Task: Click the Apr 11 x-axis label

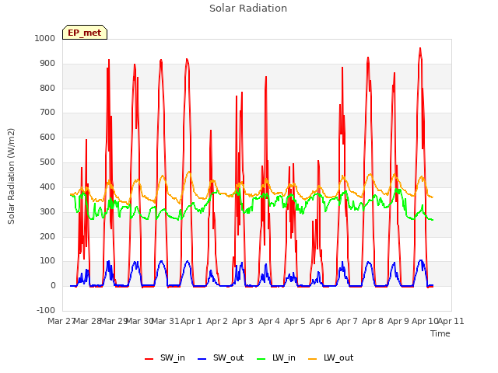Action: tap(451, 321)
